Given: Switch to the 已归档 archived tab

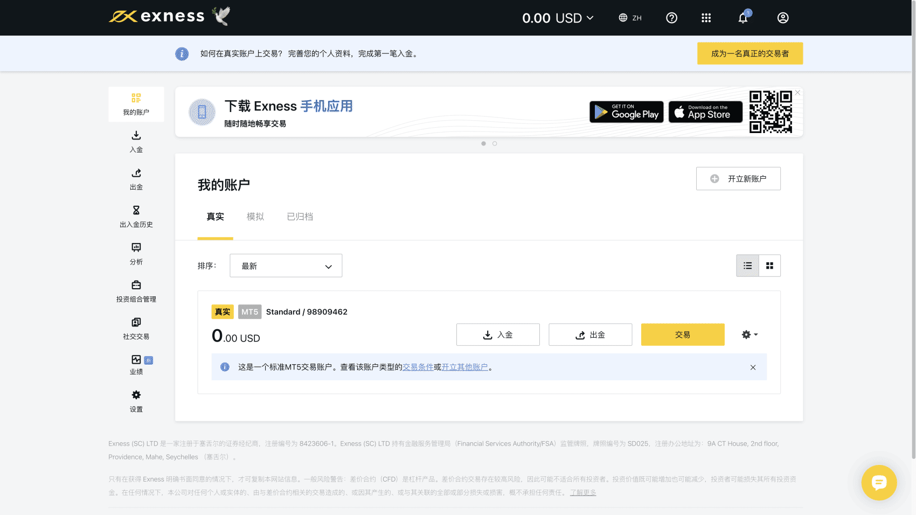Looking at the screenshot, I should pos(300,217).
